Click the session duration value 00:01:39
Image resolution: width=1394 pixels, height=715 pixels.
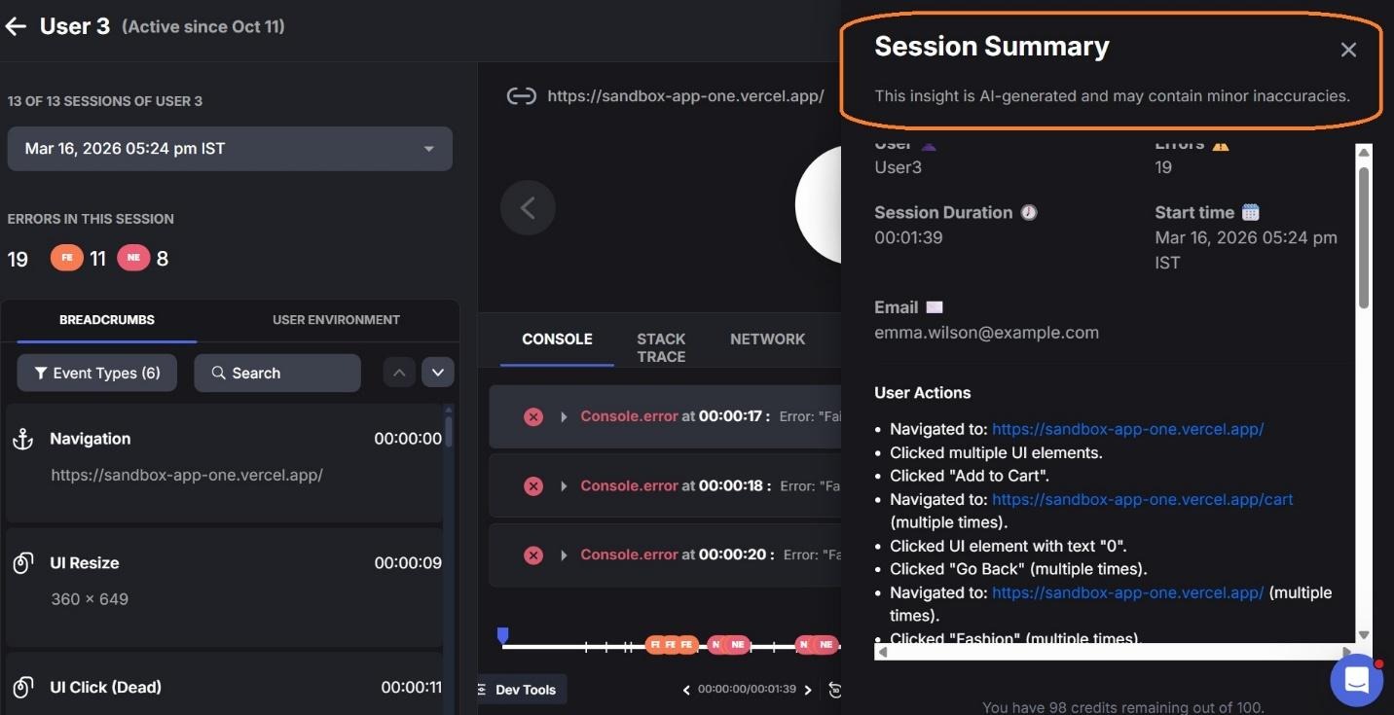(x=908, y=237)
